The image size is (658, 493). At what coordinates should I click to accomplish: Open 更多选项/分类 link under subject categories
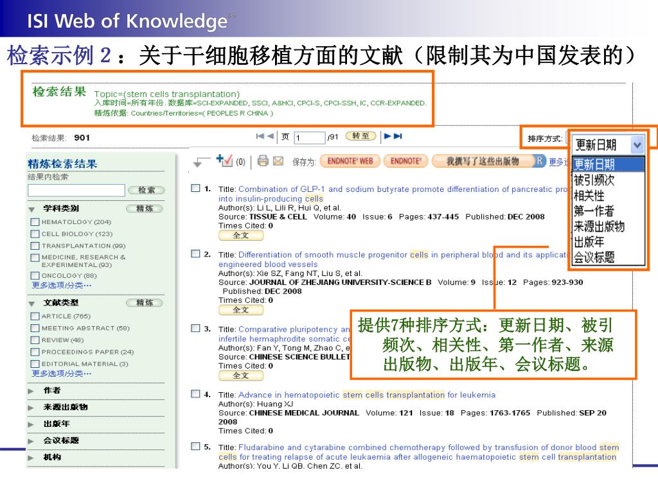(62, 286)
